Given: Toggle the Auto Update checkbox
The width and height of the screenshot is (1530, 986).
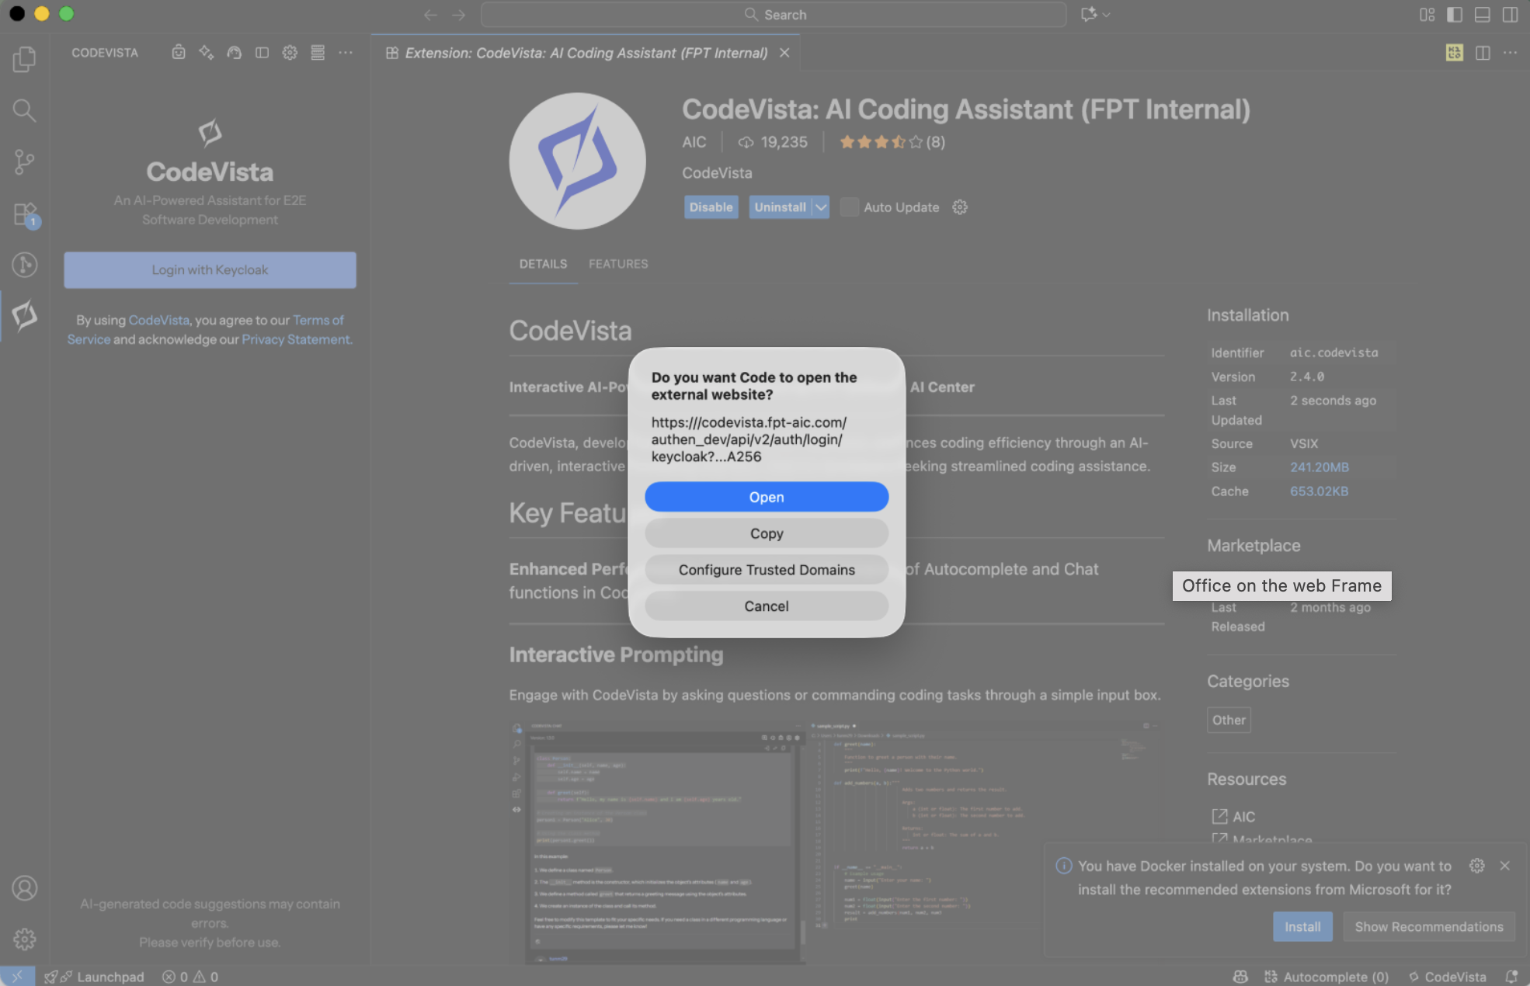Looking at the screenshot, I should [850, 207].
